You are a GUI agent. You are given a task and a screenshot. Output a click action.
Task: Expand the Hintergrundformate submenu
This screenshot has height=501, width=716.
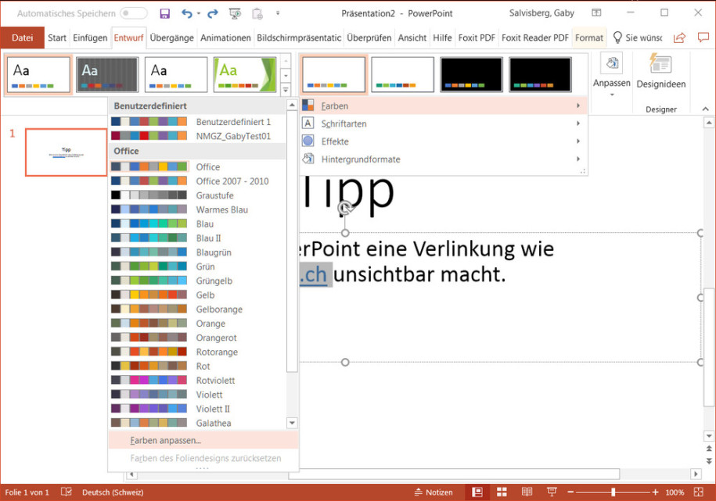coord(578,159)
